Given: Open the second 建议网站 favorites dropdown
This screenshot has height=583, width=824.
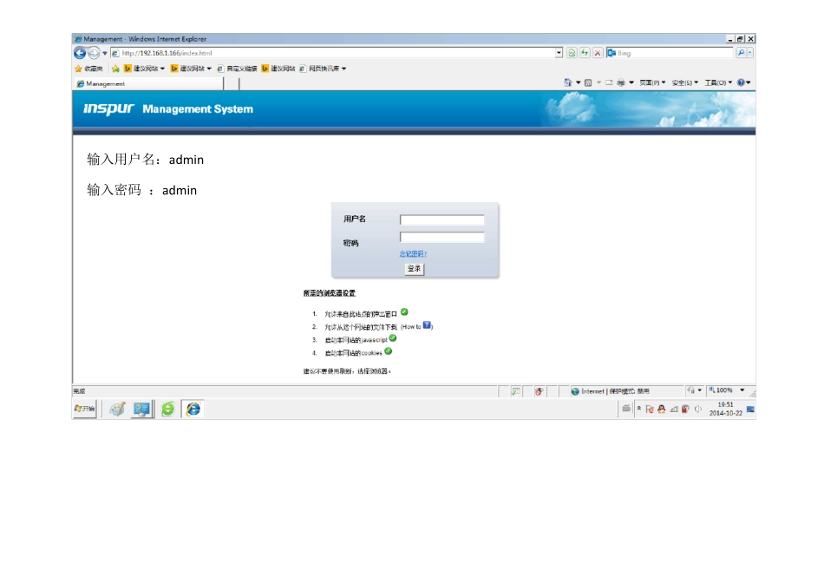Looking at the screenshot, I should click(209, 69).
